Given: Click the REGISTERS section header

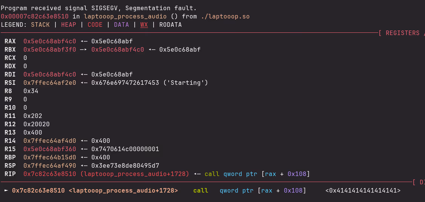Looking at the screenshot, I should (402, 33).
